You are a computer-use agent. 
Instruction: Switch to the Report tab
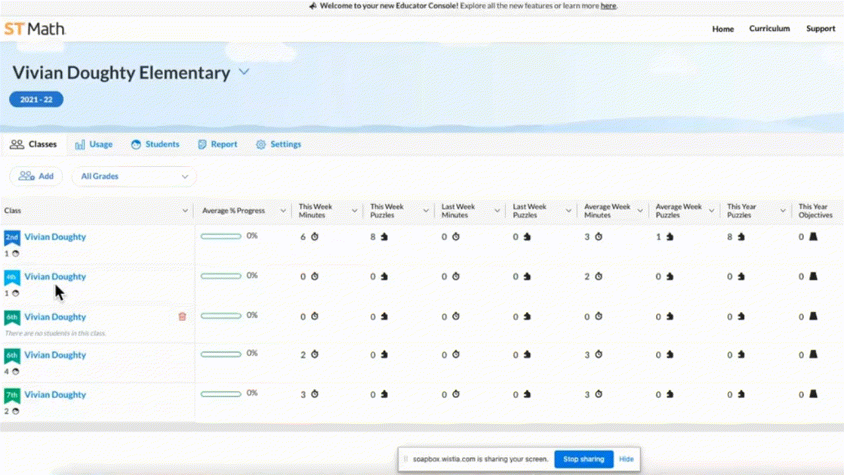coord(218,144)
